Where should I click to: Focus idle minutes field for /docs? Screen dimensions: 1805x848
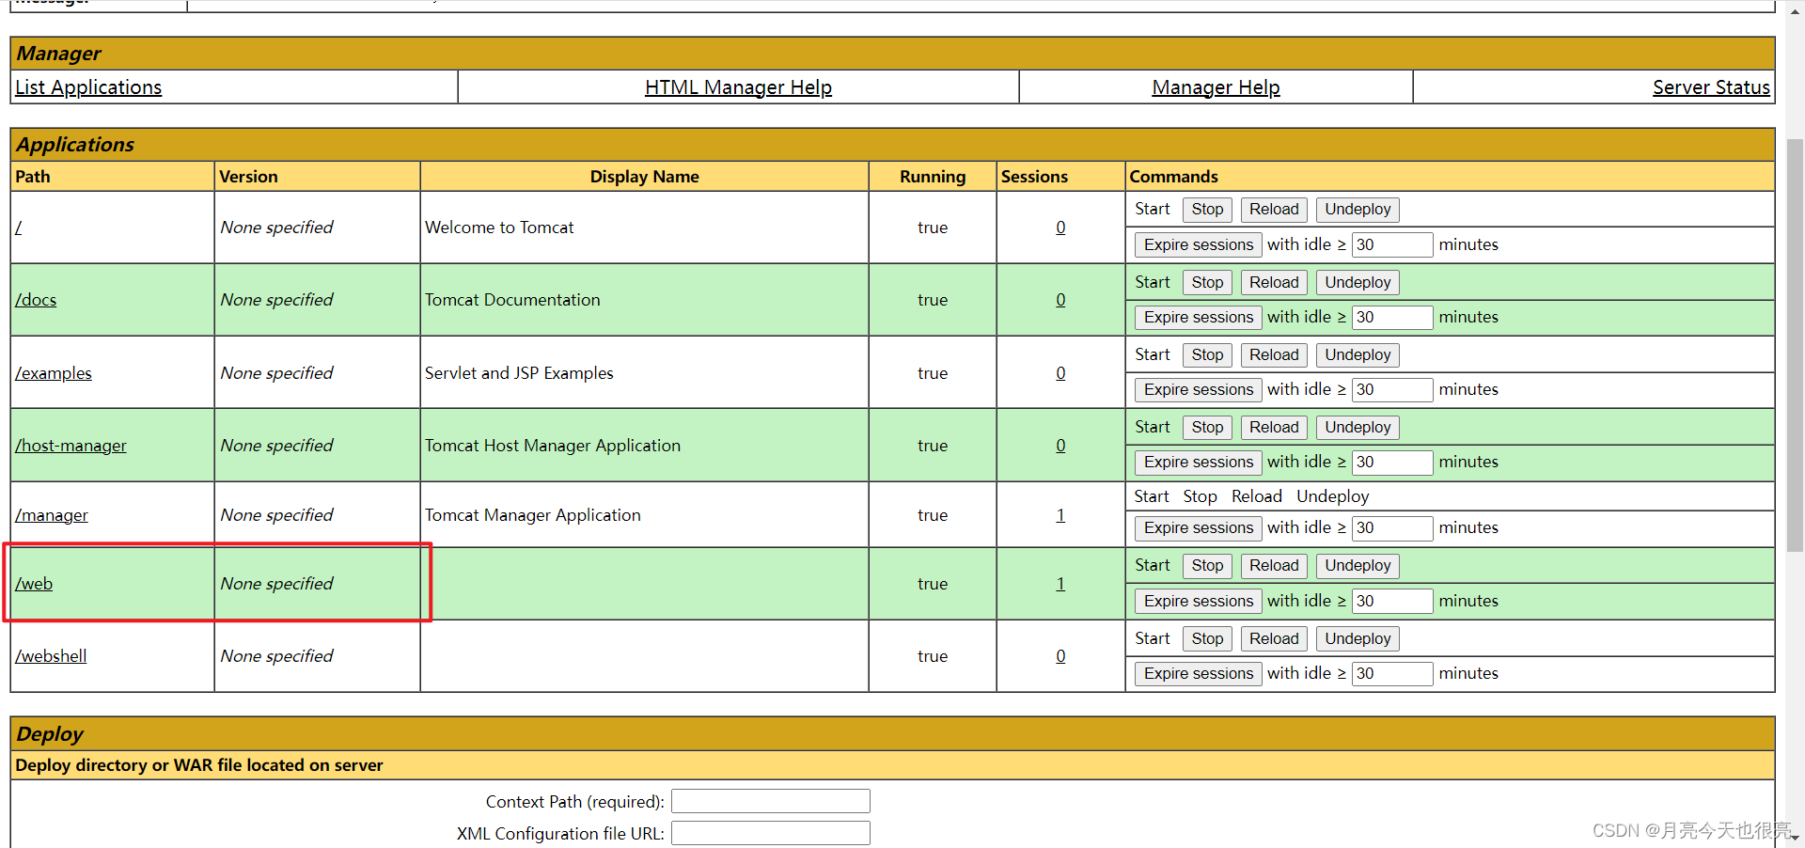pos(1392,318)
